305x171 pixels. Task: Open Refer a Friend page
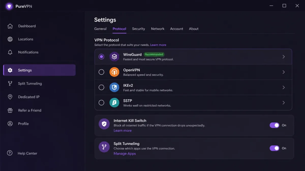[39, 110]
